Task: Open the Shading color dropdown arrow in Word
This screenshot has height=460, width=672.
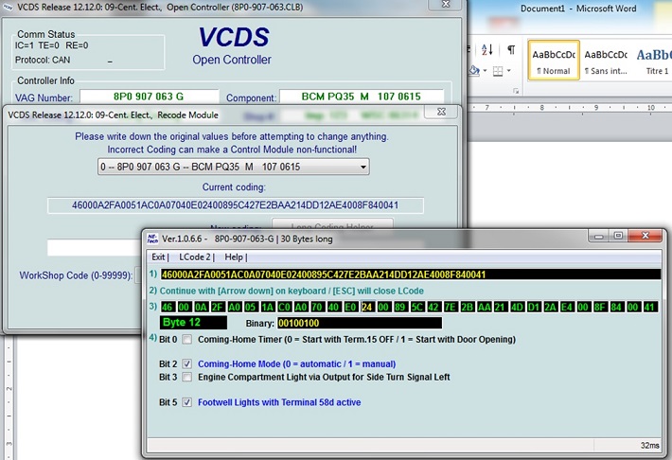Action: point(485,71)
